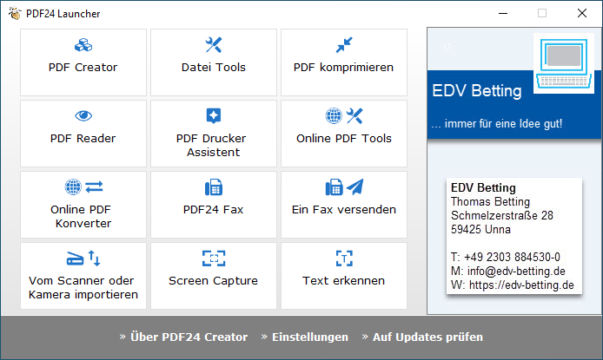Click the computer logo in the banner
This screenshot has height=360, width=603.
(563, 63)
